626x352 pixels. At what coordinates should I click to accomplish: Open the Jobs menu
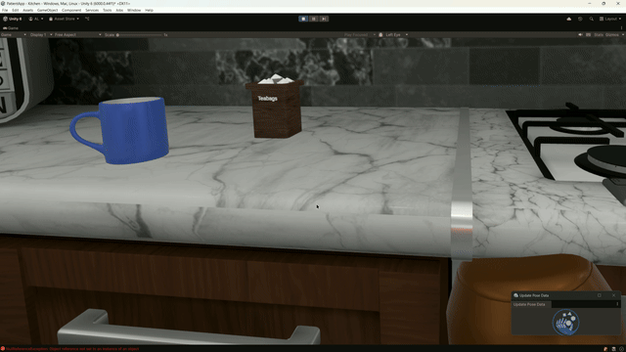[x=119, y=10]
